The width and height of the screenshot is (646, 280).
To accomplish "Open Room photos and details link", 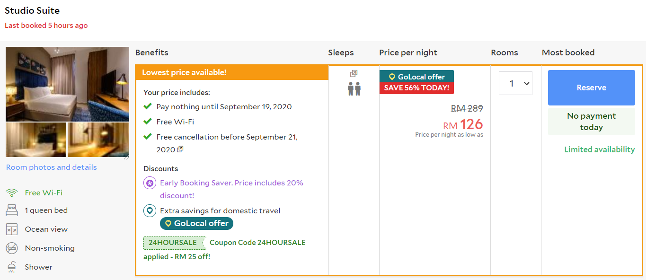I will click(x=51, y=167).
